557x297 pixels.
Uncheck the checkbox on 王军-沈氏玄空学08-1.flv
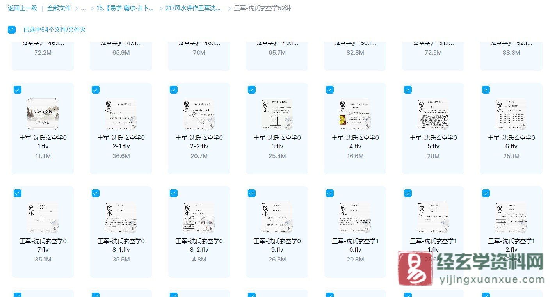(96, 193)
